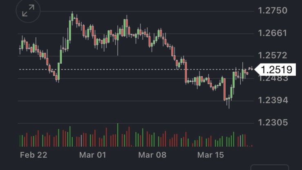Select the 1.2394 price level label
The height and width of the screenshot is (170, 302).
pos(273,100)
